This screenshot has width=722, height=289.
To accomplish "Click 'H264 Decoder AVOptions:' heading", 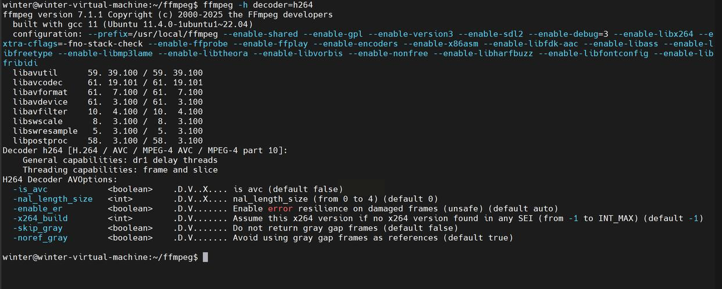I will click(60, 179).
